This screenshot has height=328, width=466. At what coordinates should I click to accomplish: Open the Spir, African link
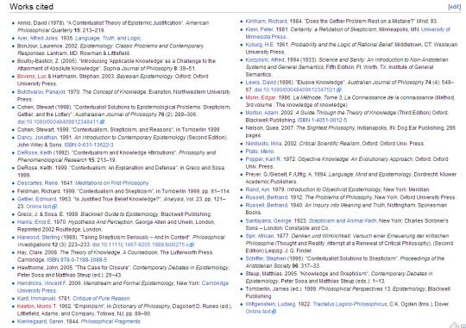(x=260, y=236)
